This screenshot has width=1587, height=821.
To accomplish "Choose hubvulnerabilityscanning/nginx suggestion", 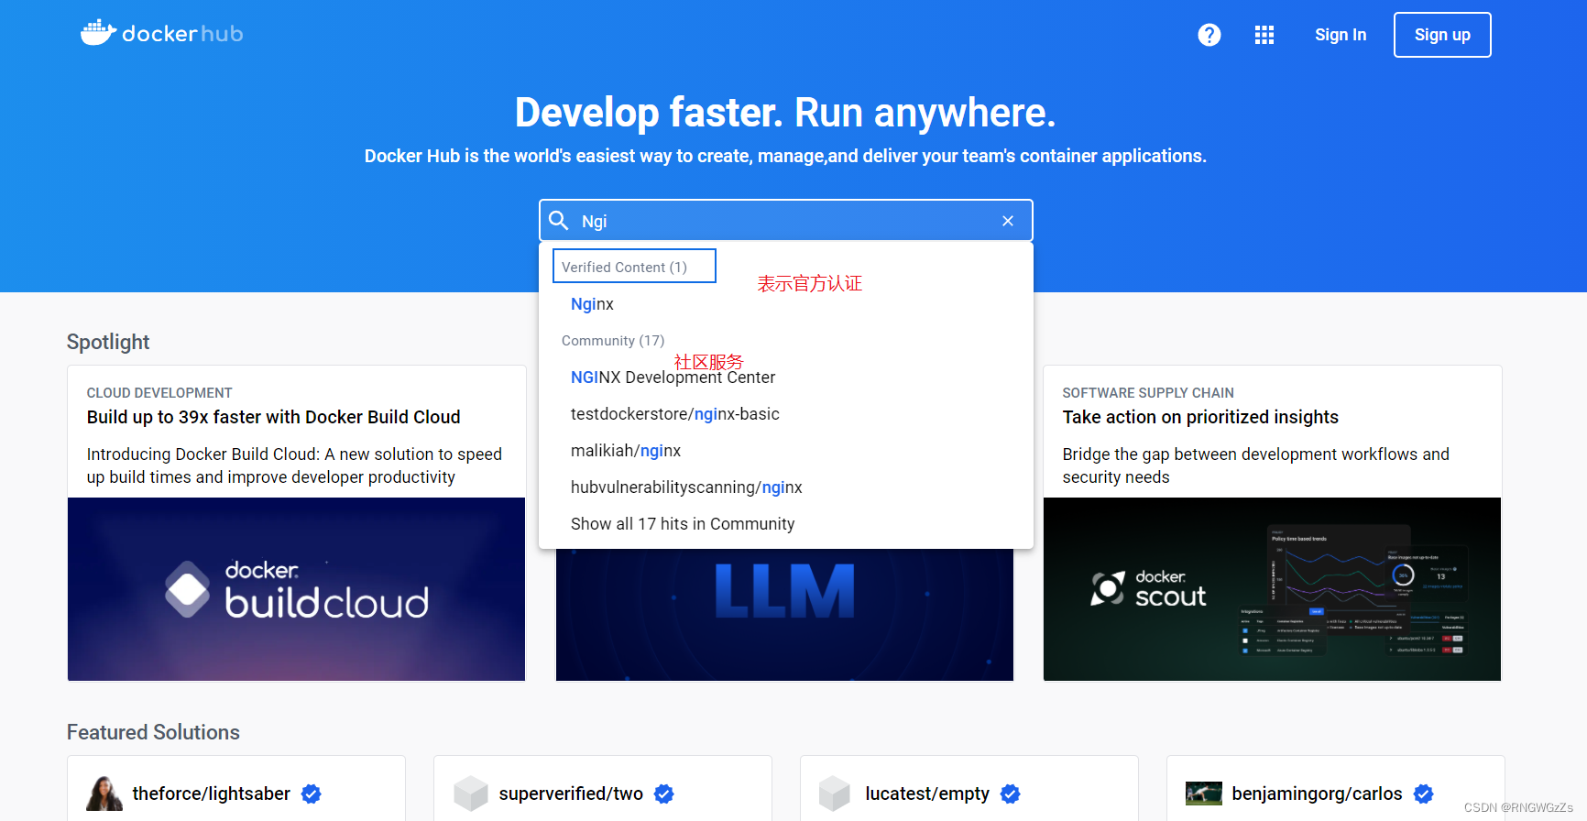I will 686,487.
